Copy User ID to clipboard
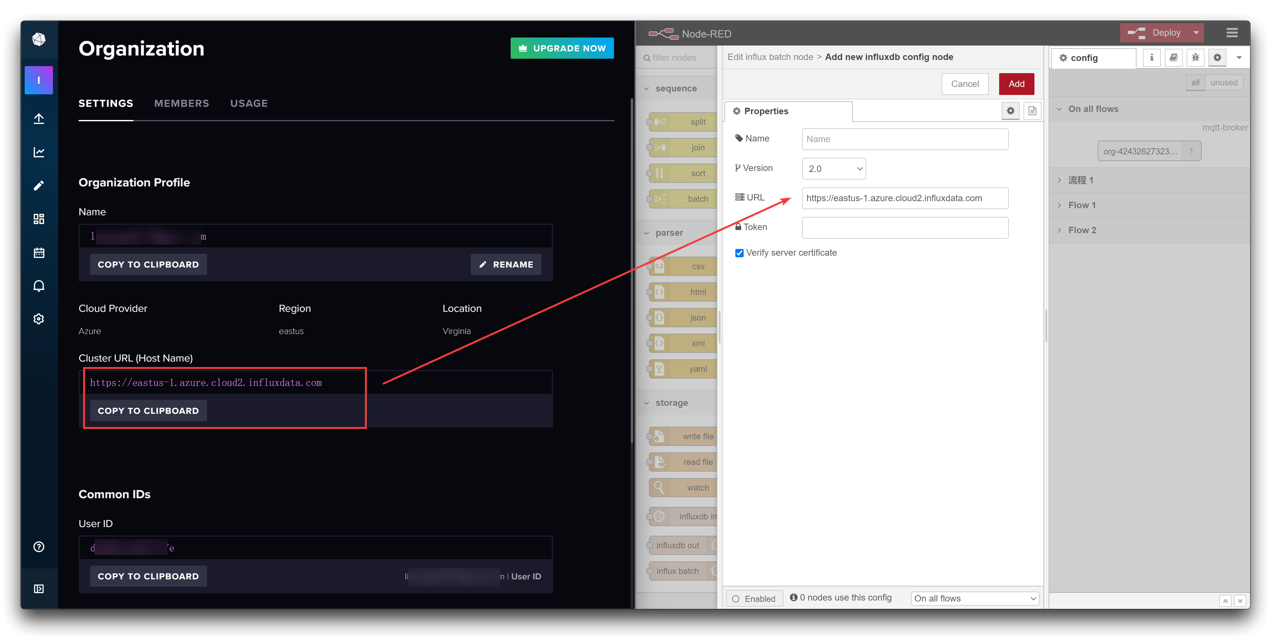This screenshot has height=640, width=1271. pyautogui.click(x=148, y=576)
